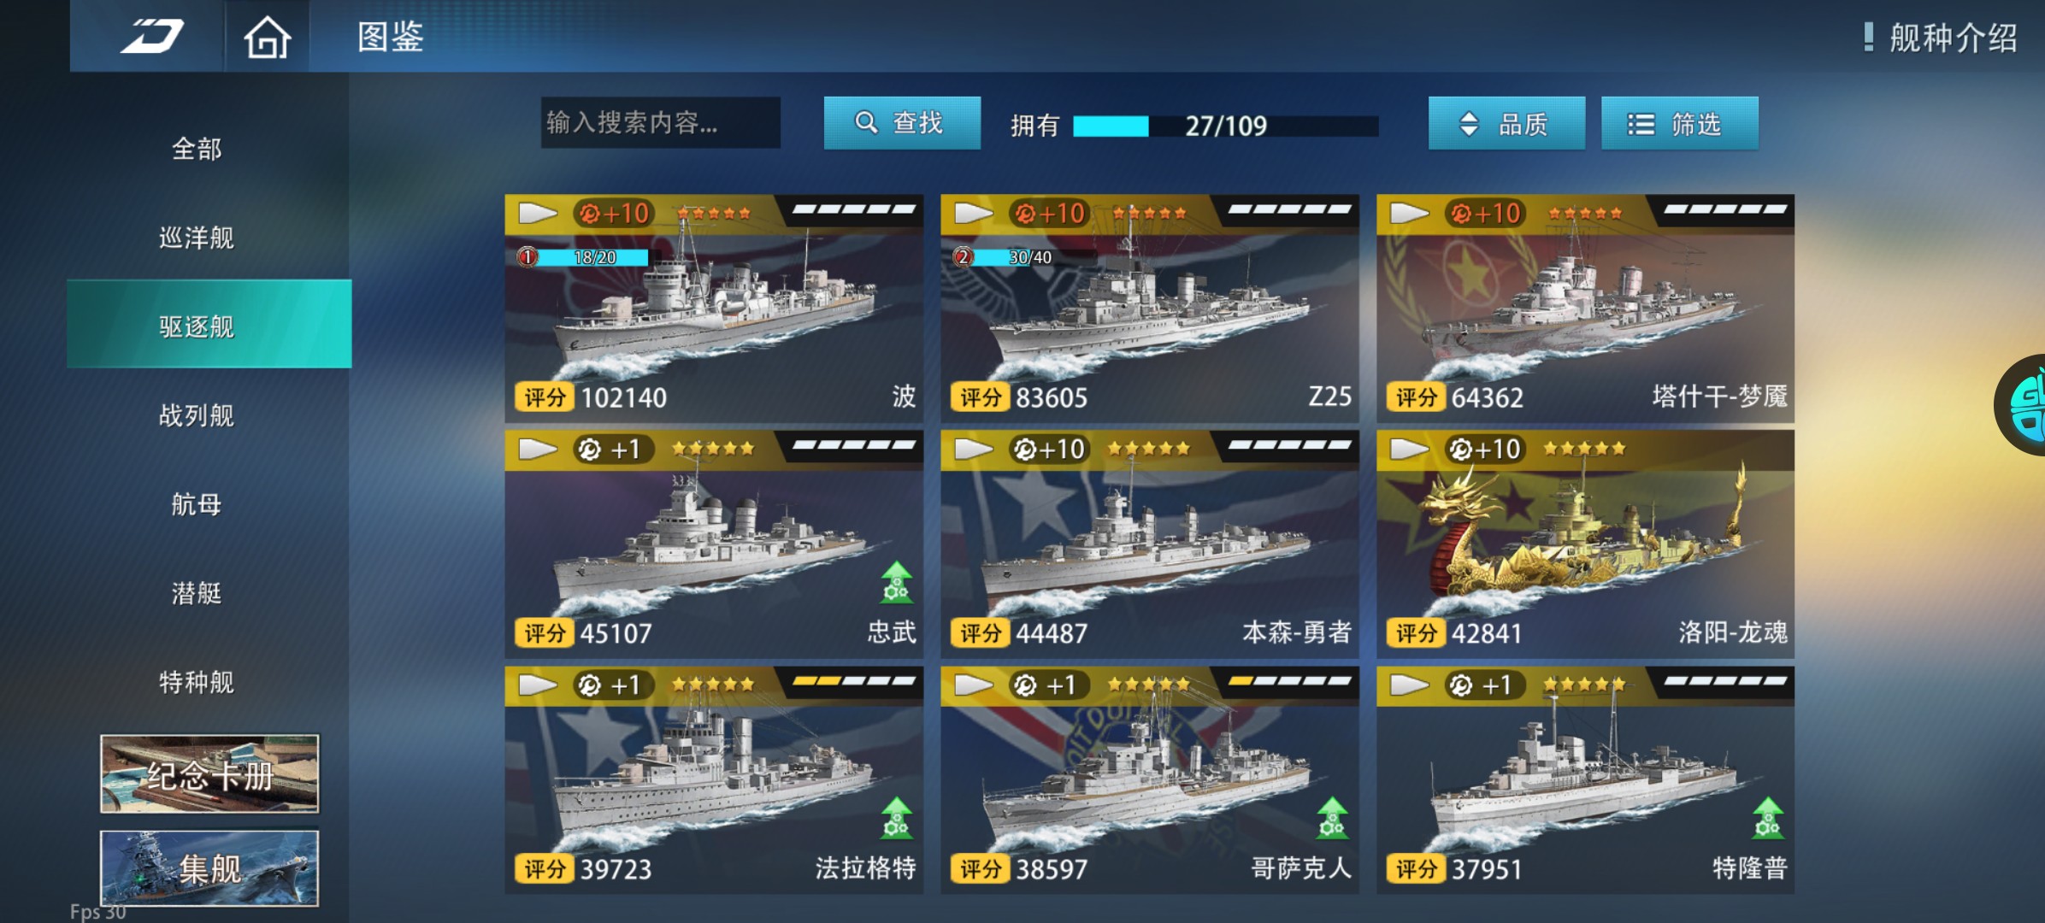Click the green upgrade arrow on 忠武
Screen dimensions: 2045x923
click(x=896, y=582)
